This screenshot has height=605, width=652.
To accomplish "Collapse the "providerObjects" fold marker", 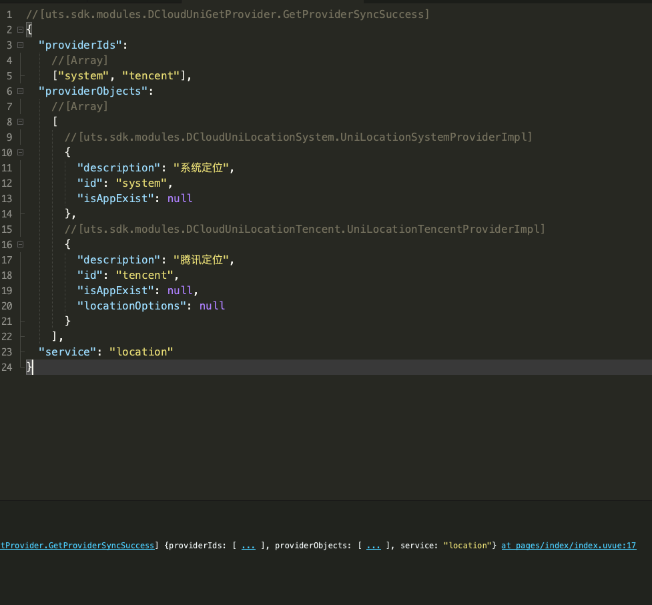I will pos(20,91).
